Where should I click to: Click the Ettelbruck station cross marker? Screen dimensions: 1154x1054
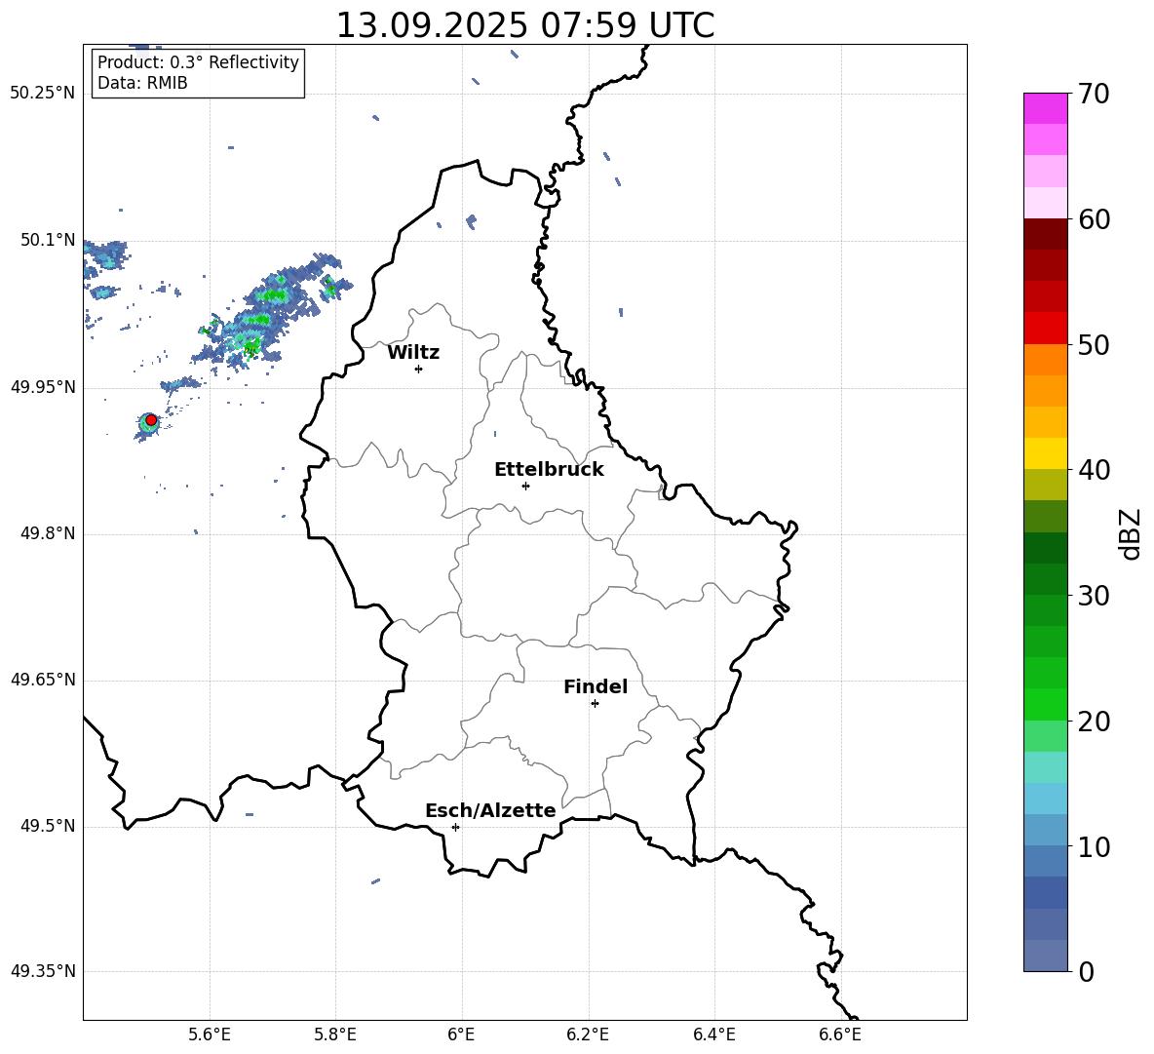tap(525, 486)
